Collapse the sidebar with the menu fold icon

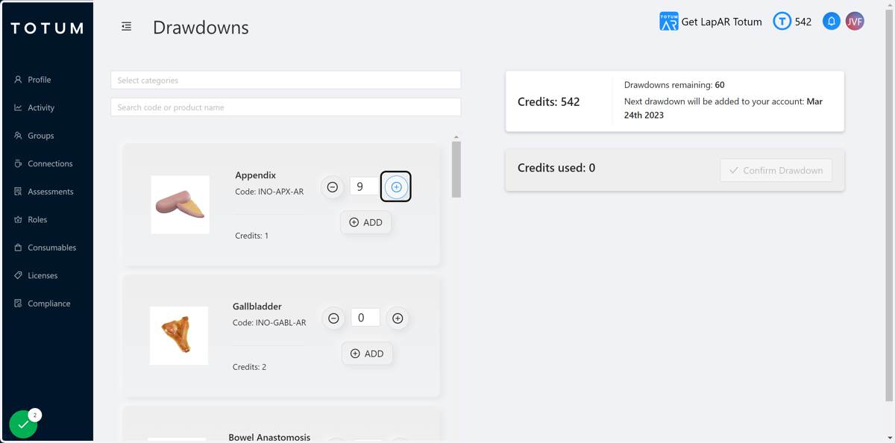127,27
